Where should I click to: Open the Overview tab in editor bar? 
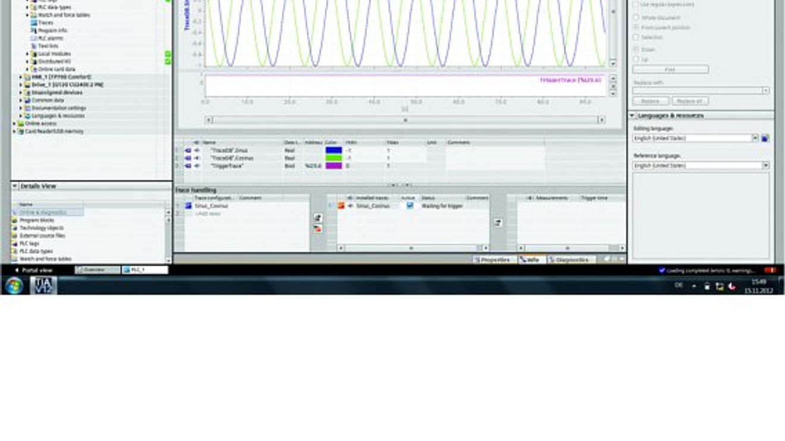pos(97,270)
